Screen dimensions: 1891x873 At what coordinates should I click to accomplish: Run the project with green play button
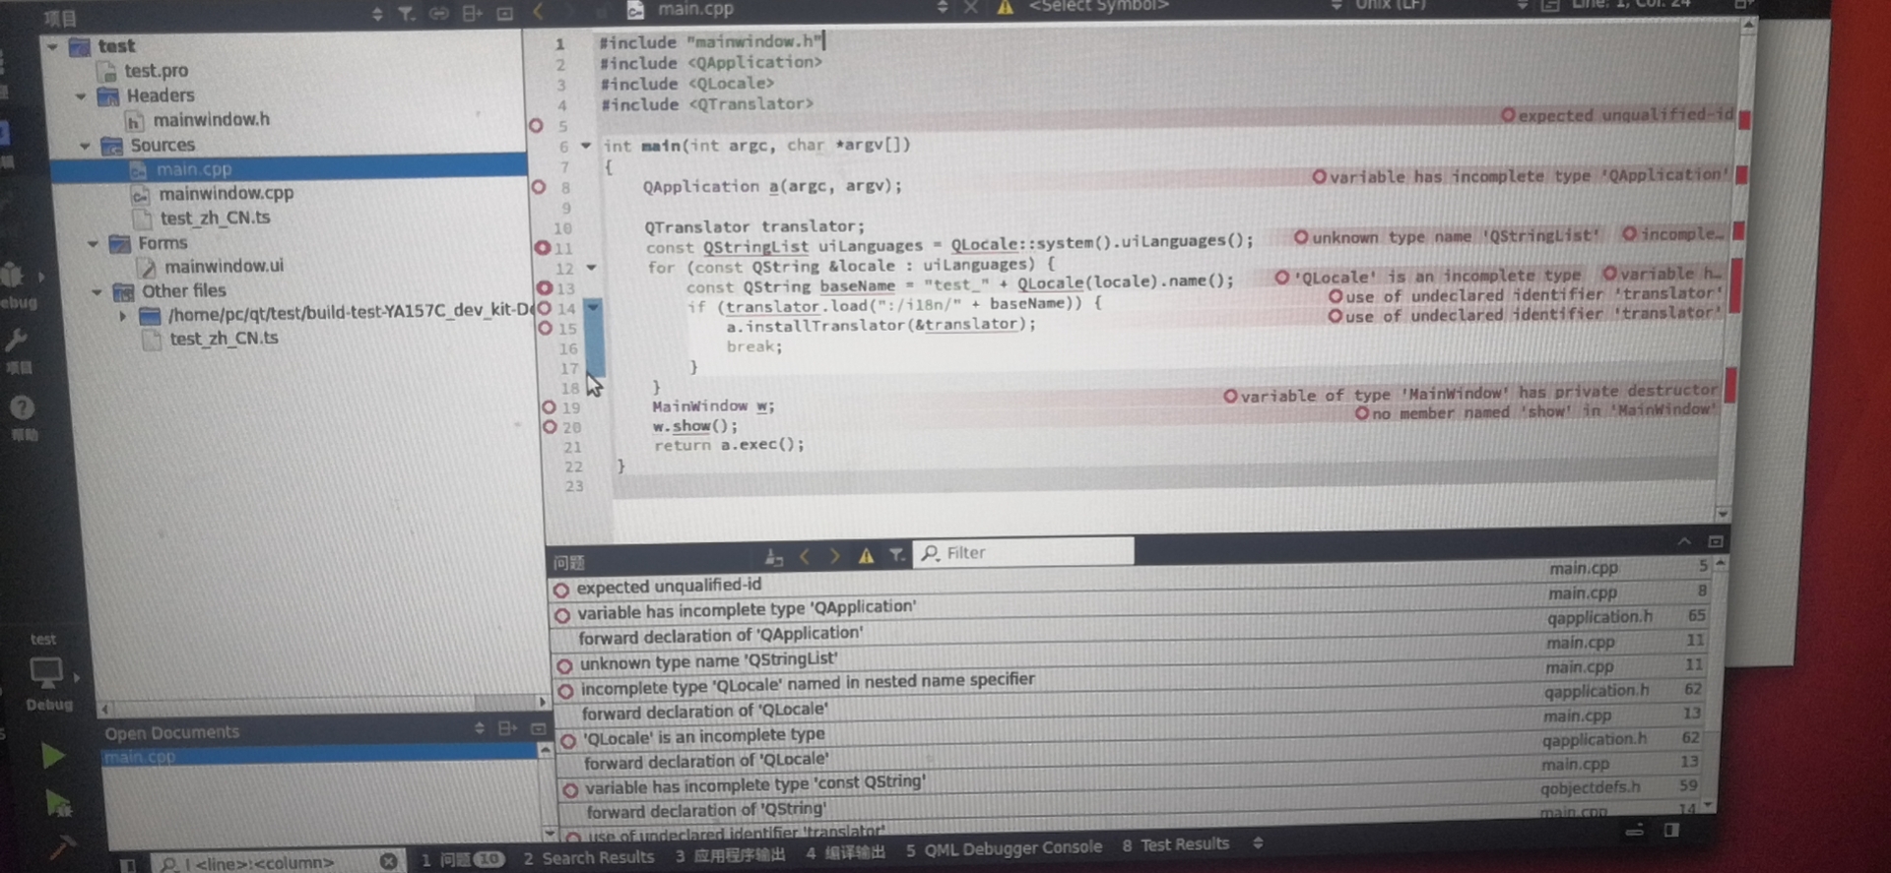pos(53,756)
